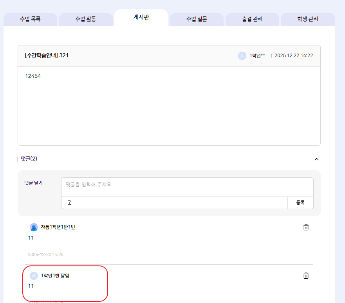Click the avatar of 1학년1반 담임
Screen dimensions: 345x303
coord(34,276)
